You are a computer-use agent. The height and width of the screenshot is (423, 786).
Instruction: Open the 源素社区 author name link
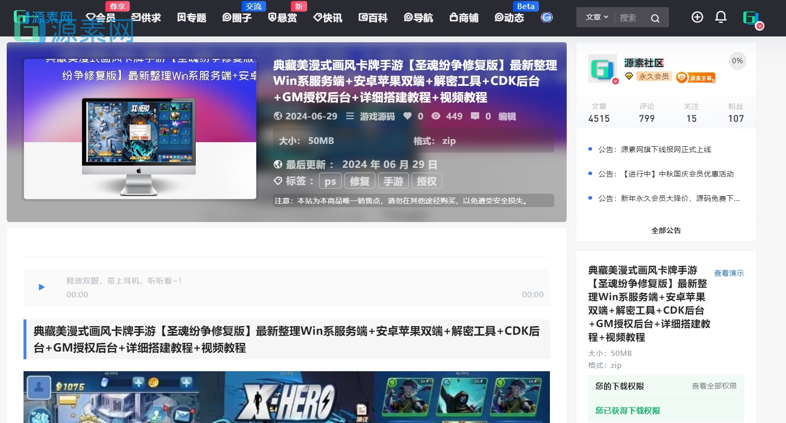point(644,63)
